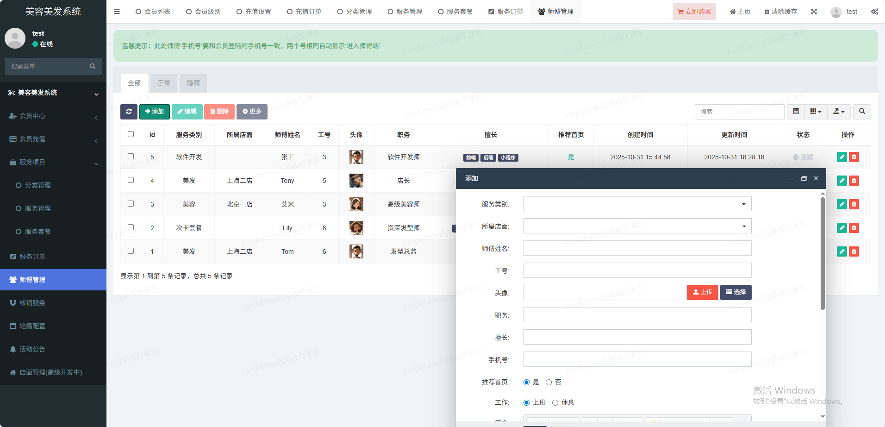Click the 师傅姓名 input field
This screenshot has width=885, height=427.
(637, 248)
